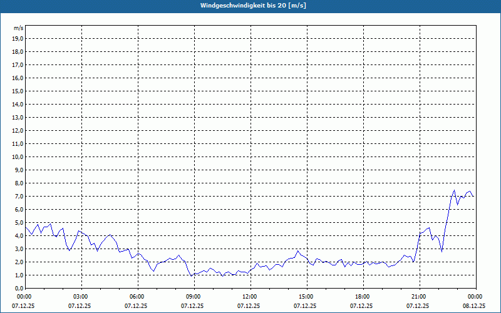
Task: Click the 18:00 time label on x-axis
Action: (x=363, y=297)
